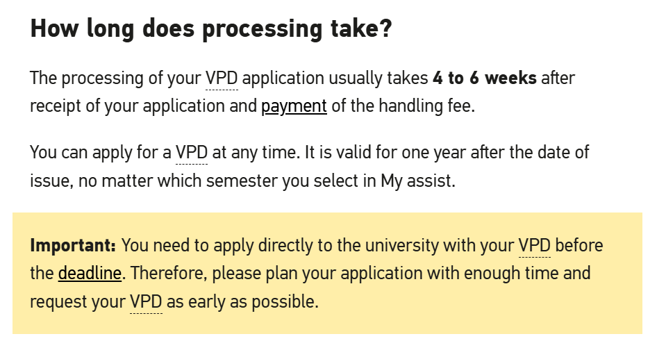Image resolution: width=657 pixels, height=350 pixels.
Task: Click the bold "Important:" label
Action: tap(73, 245)
